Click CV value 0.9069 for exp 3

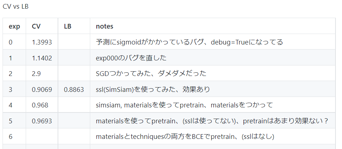[x=42, y=89]
